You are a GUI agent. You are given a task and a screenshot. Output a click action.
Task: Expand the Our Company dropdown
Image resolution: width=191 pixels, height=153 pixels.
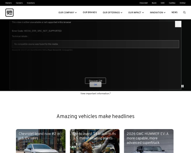click(x=67, y=12)
